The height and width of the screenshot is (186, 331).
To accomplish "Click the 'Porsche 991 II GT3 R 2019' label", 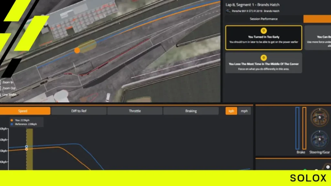I will point(247,11).
